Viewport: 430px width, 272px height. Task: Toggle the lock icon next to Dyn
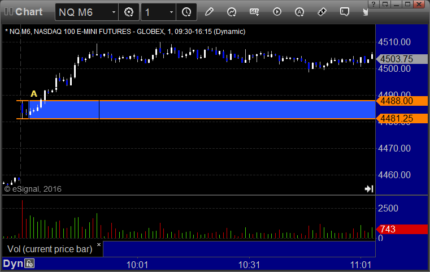(29, 264)
